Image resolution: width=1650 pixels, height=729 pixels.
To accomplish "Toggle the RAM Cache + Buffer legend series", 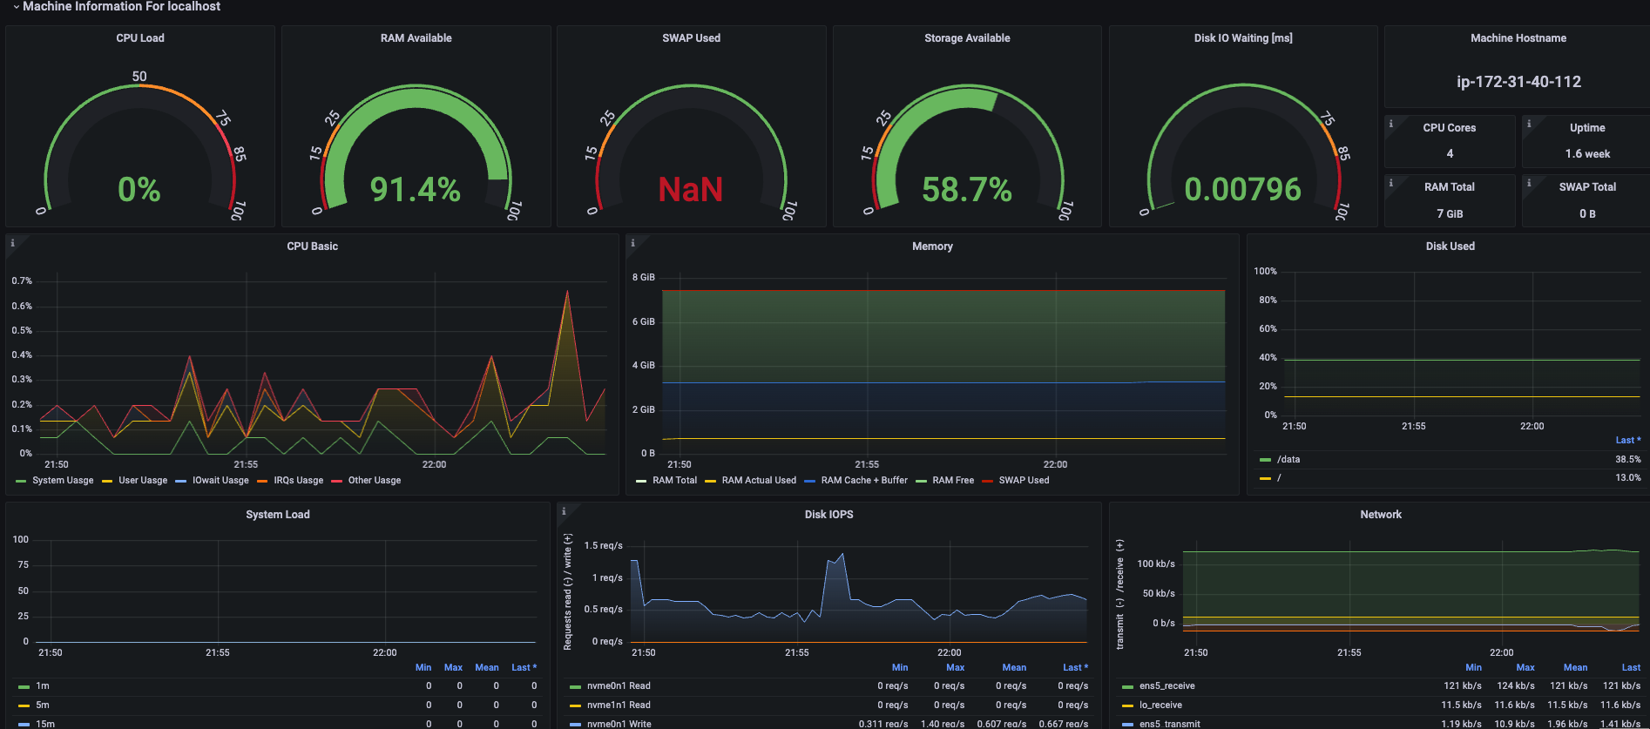I will pos(864,481).
